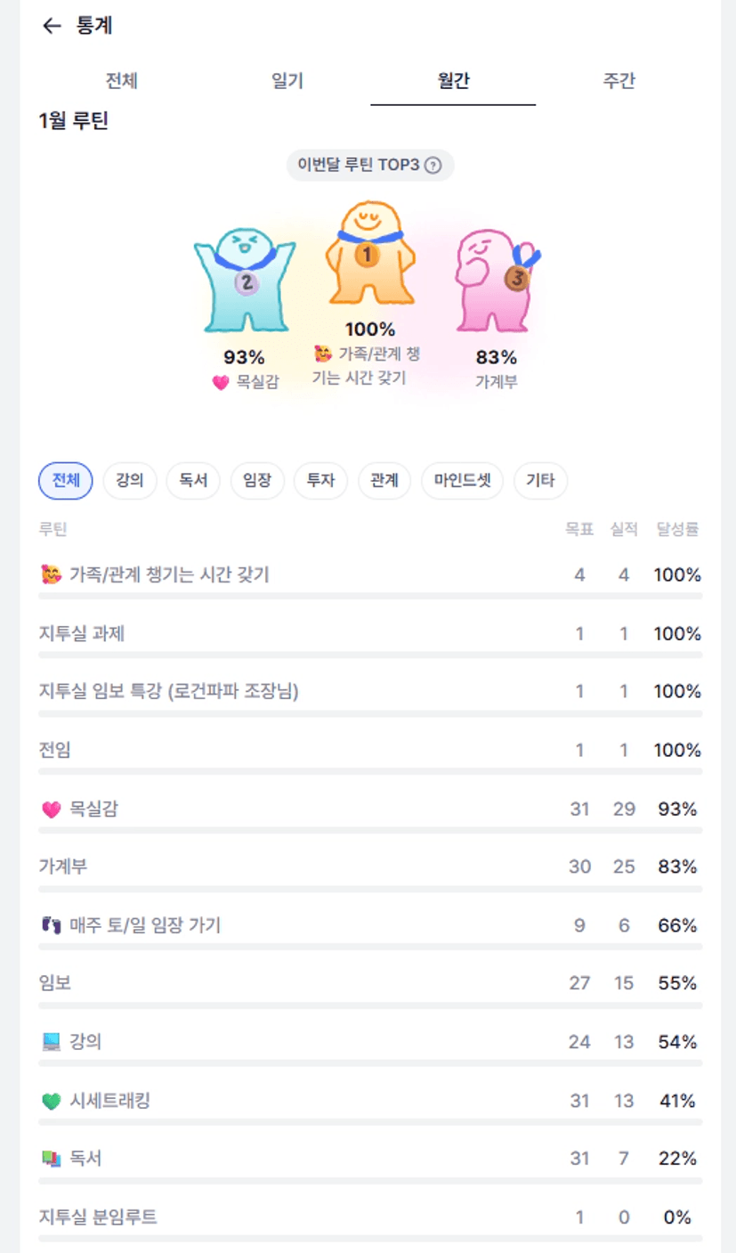Viewport: 736px width, 1253px height.
Task: Click the books icon beside 독서 row
Action: pyautogui.click(x=51, y=1159)
